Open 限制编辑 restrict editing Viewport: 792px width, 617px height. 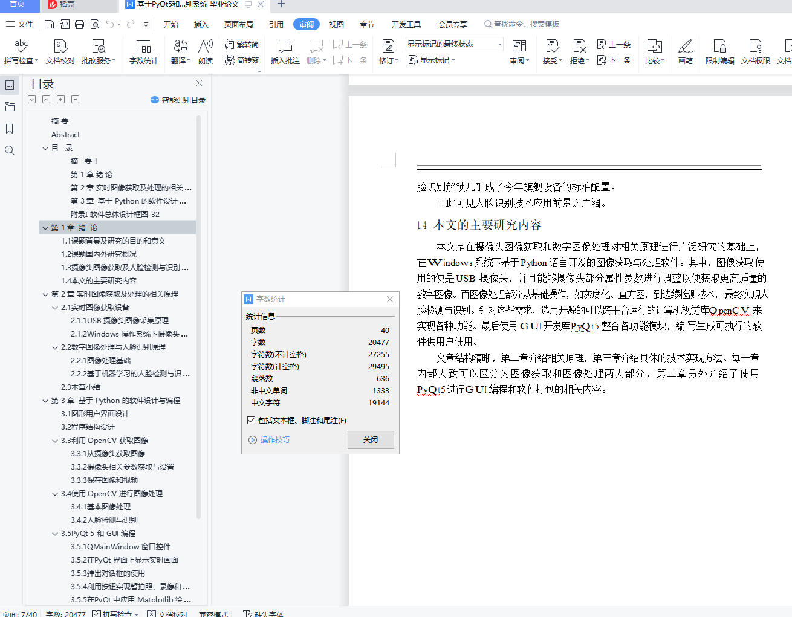coord(720,51)
